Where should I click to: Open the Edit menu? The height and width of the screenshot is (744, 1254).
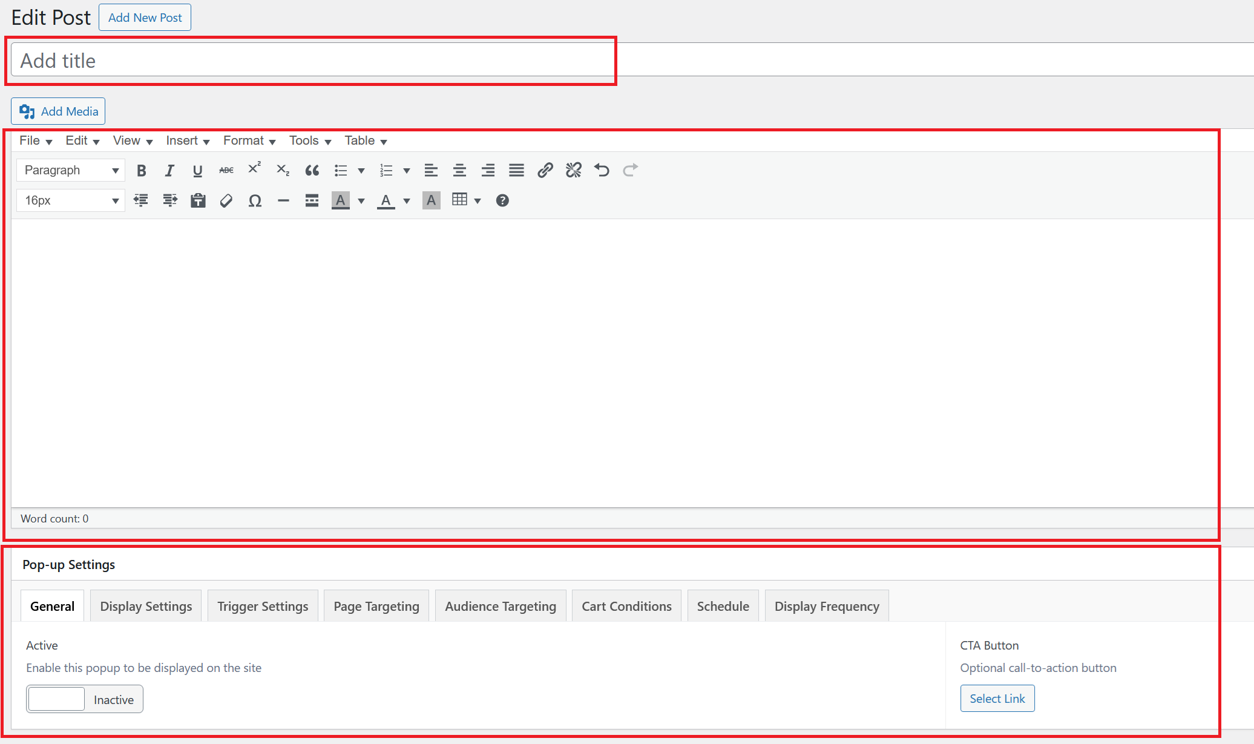point(82,141)
